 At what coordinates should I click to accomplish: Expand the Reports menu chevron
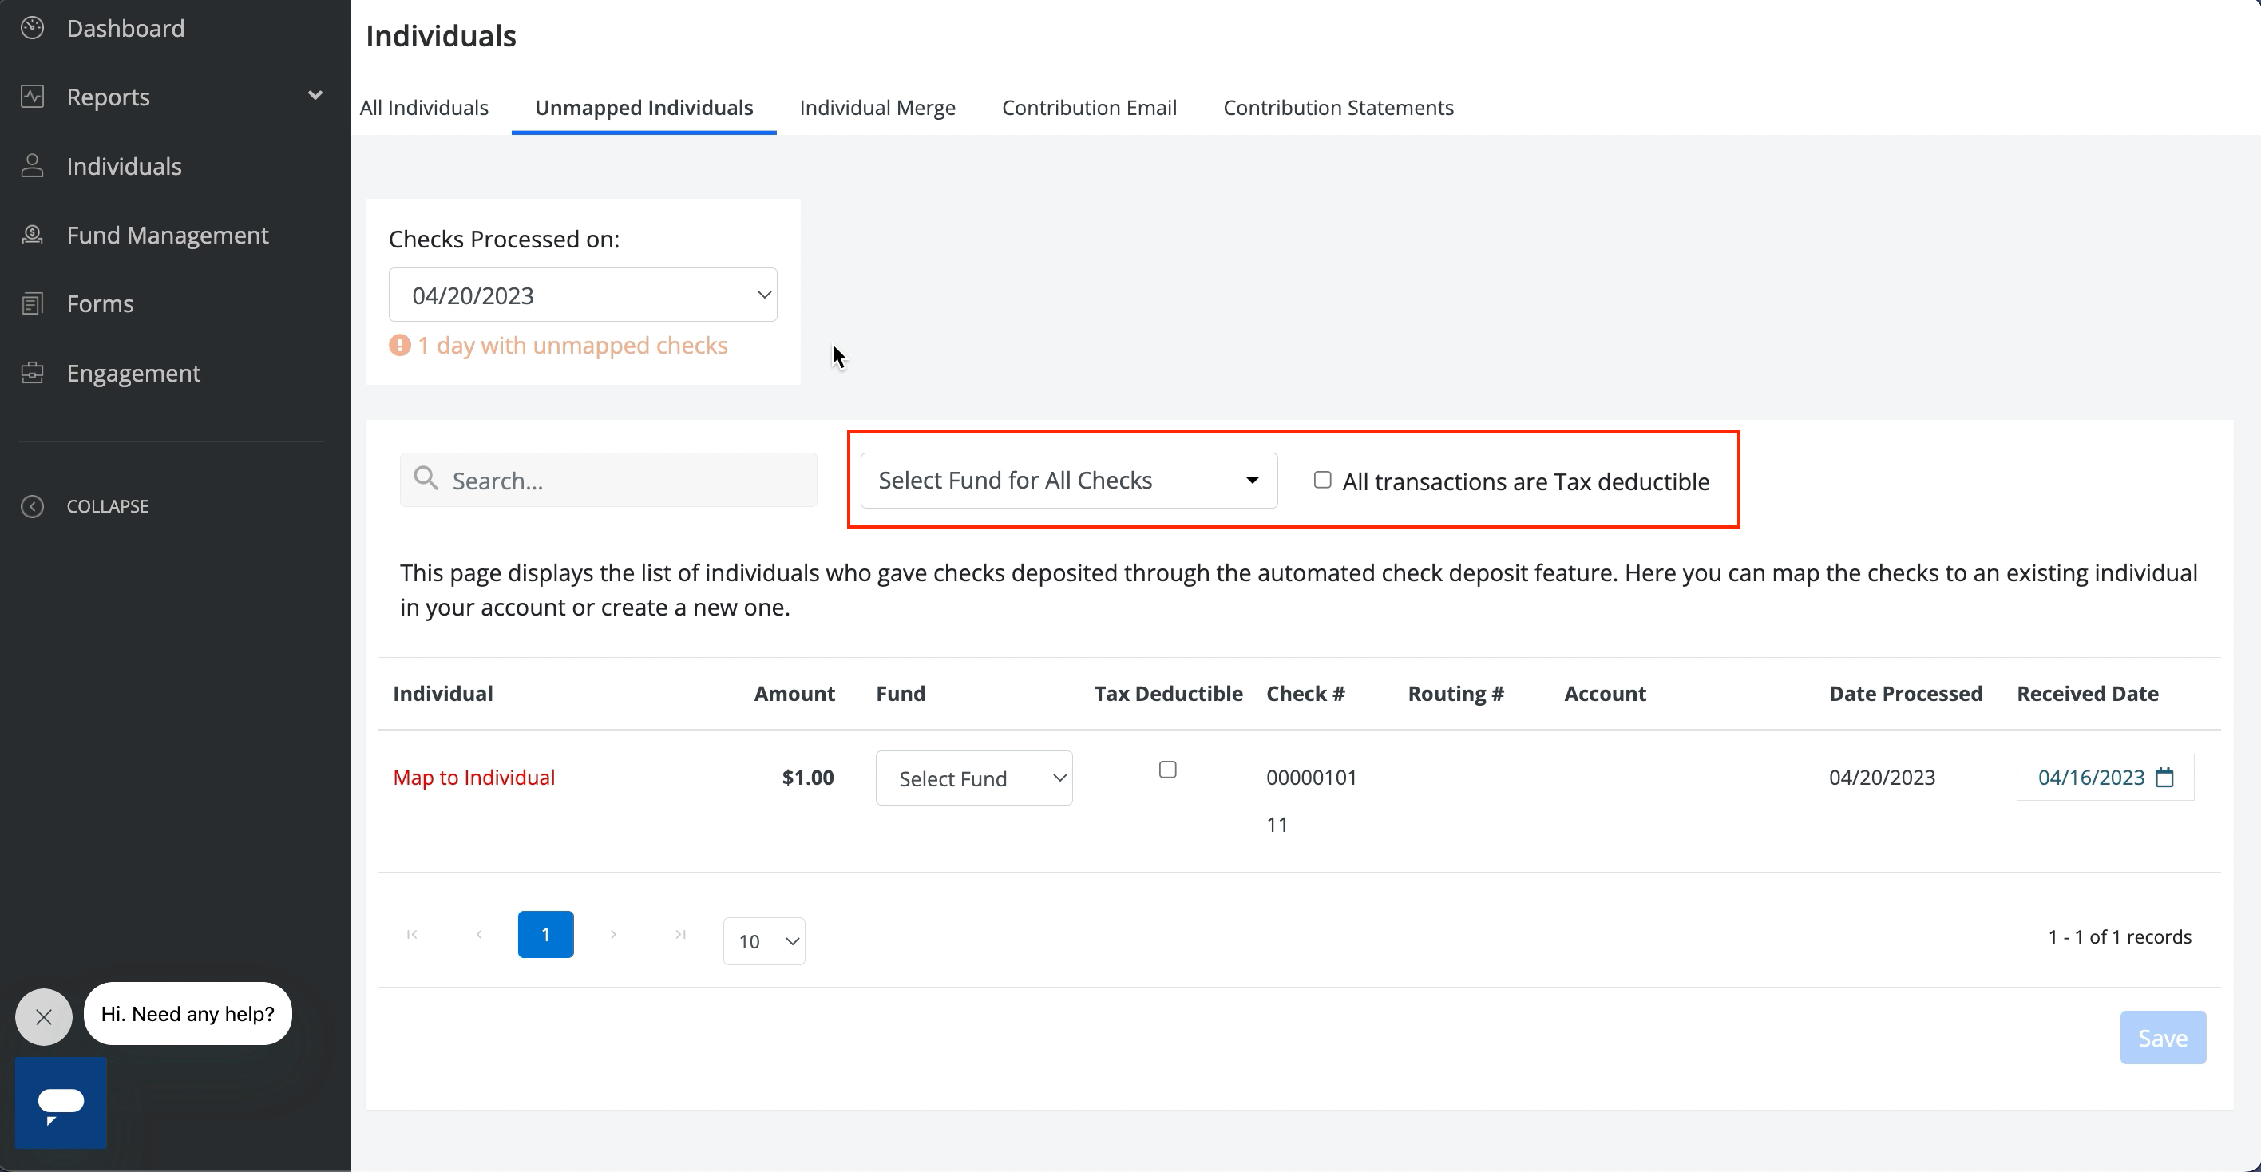click(315, 96)
